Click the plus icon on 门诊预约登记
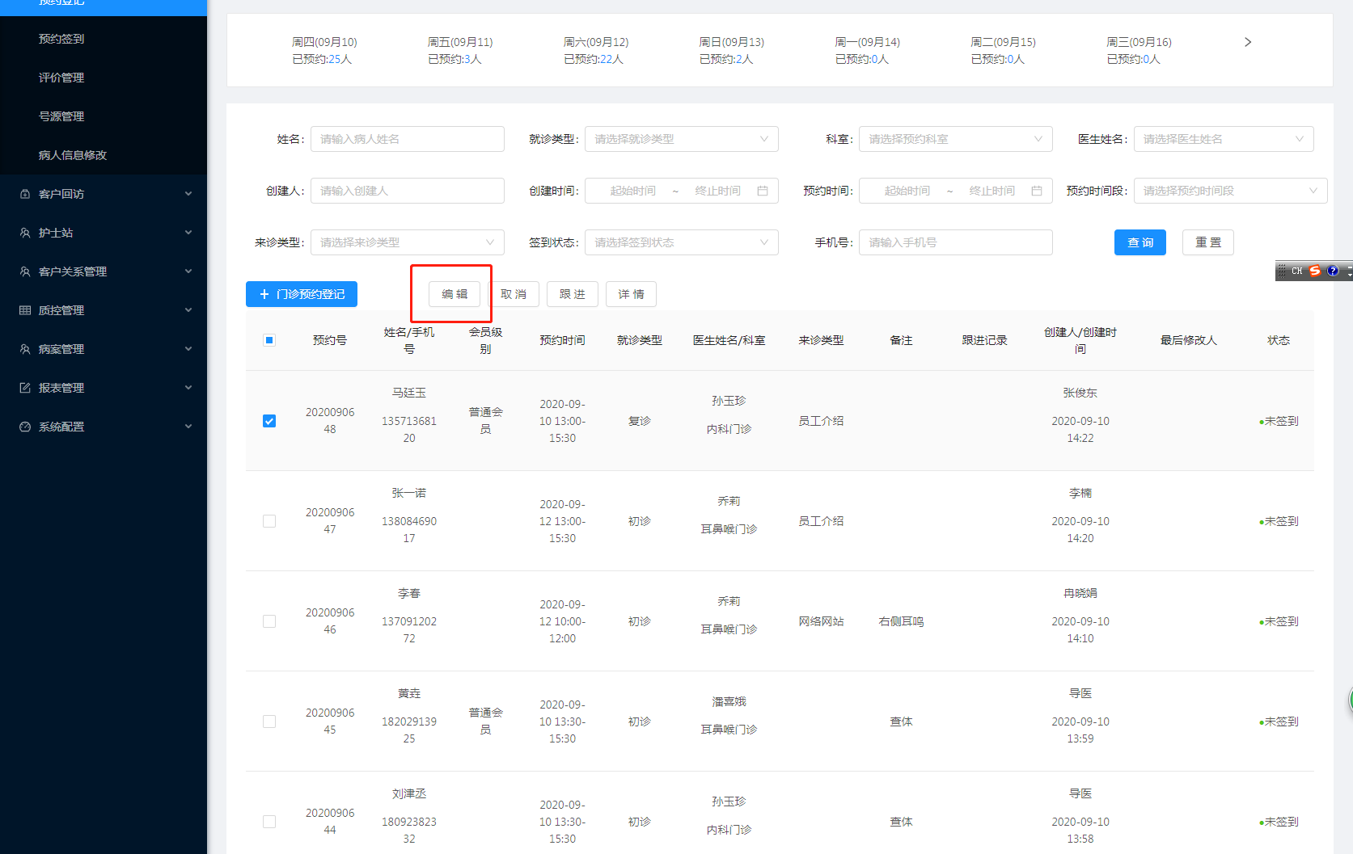This screenshot has width=1353, height=854. click(264, 294)
